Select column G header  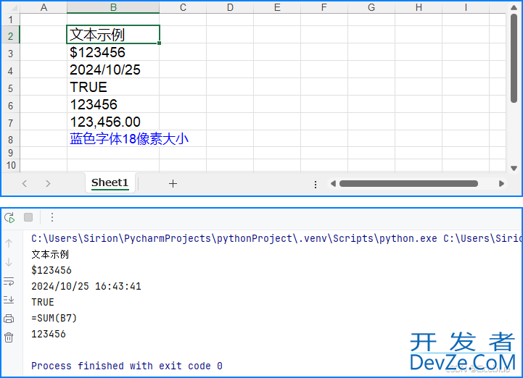click(371, 7)
